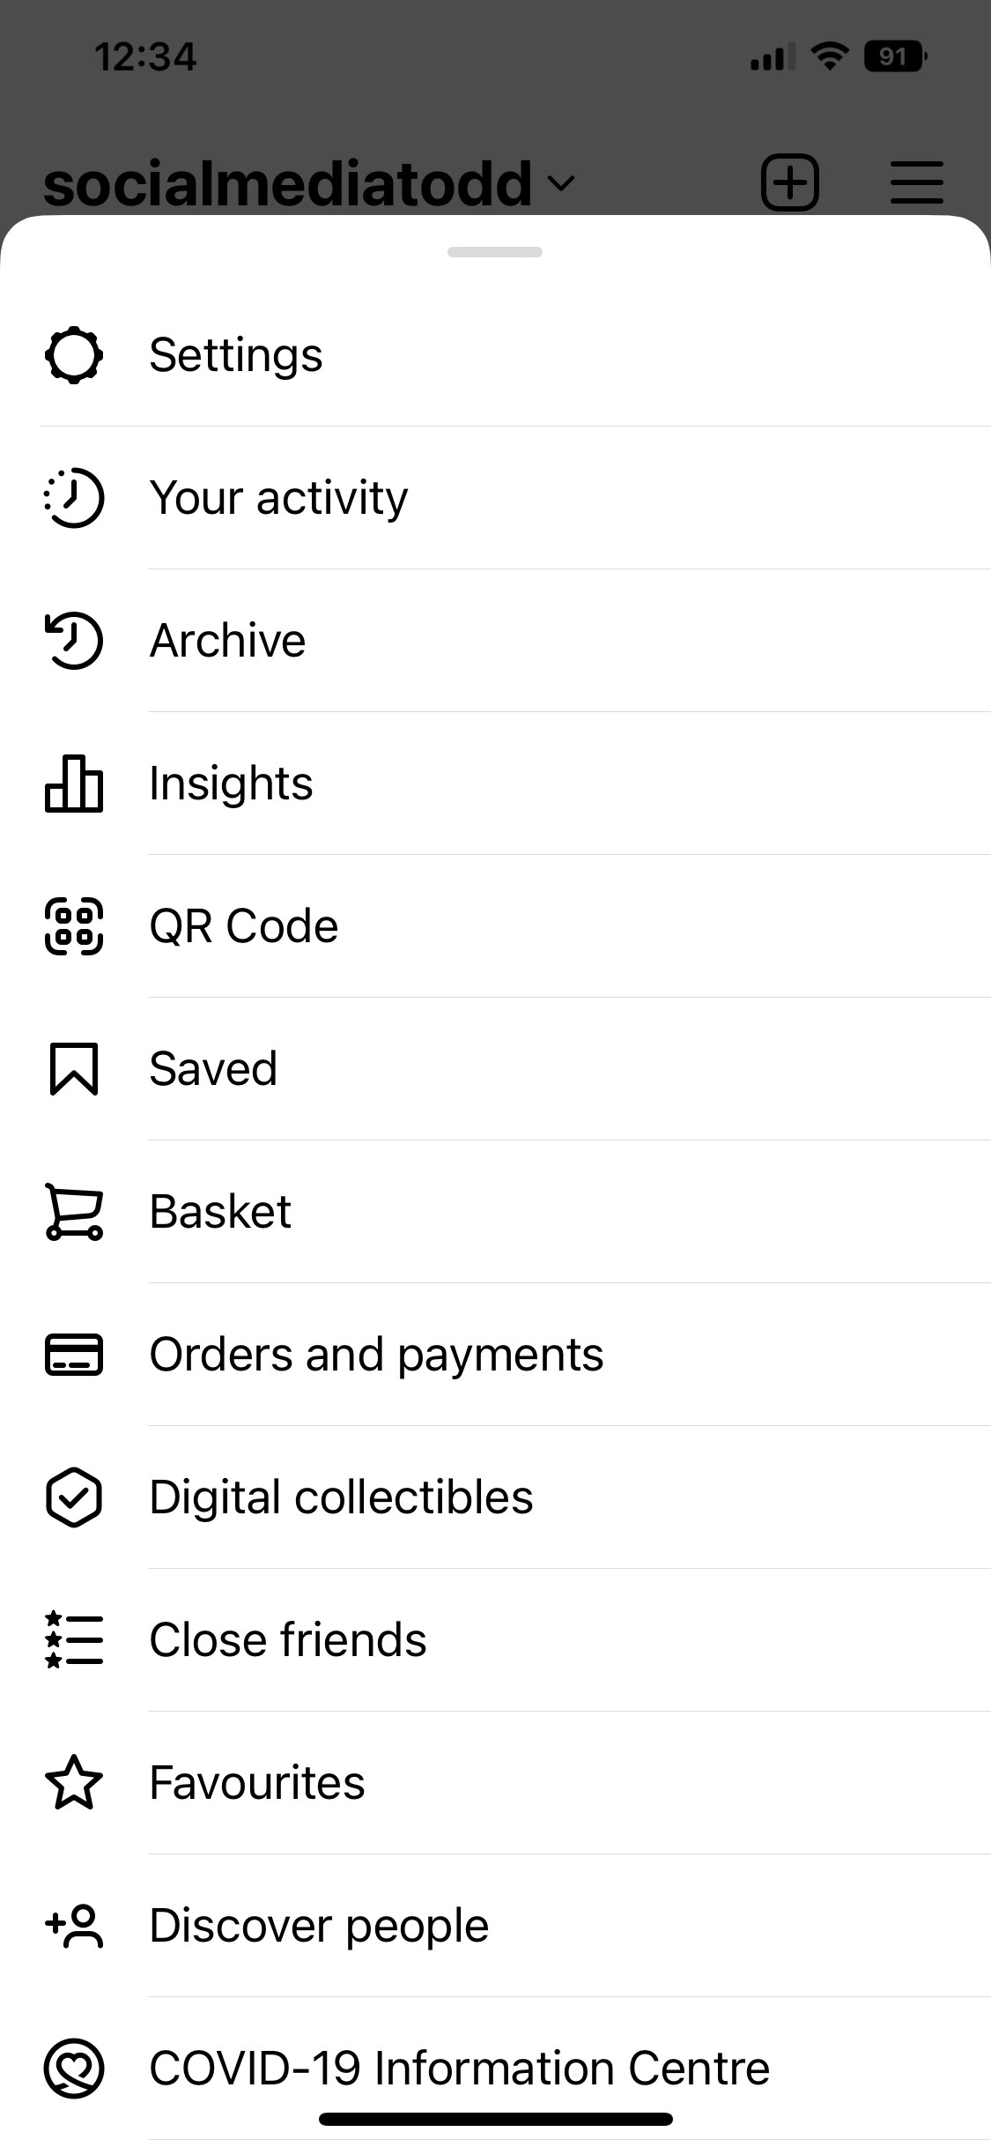This screenshot has width=991, height=2147.
Task: Open the hamburger menu icon
Action: coord(916,182)
